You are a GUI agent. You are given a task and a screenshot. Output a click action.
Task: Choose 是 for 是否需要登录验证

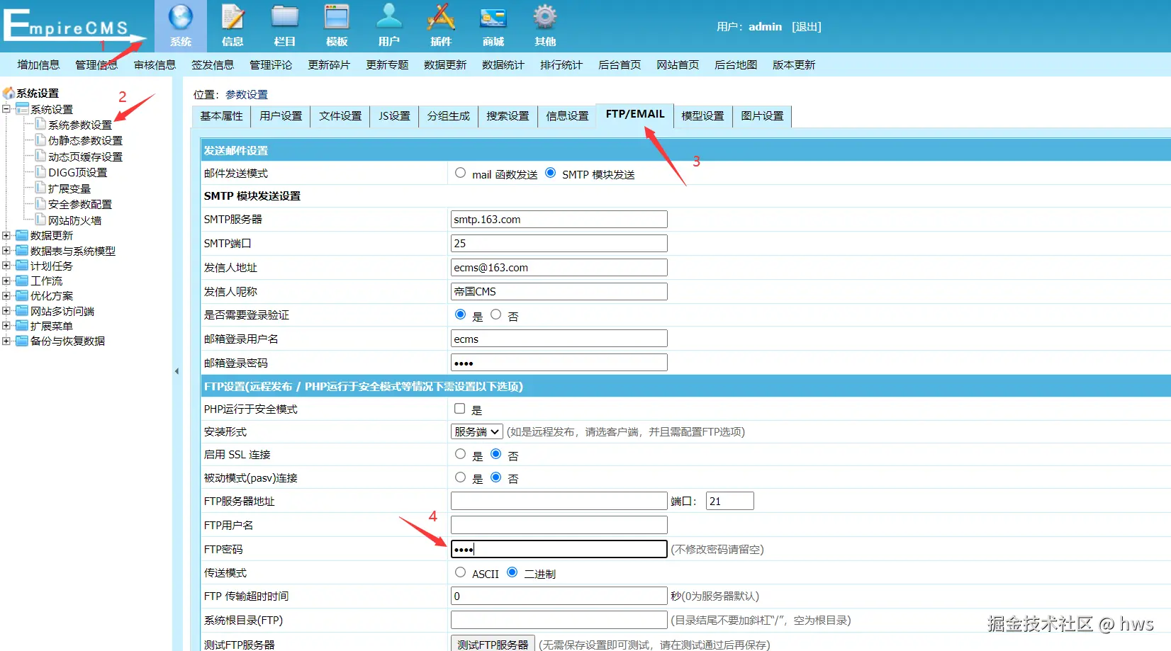coord(461,315)
